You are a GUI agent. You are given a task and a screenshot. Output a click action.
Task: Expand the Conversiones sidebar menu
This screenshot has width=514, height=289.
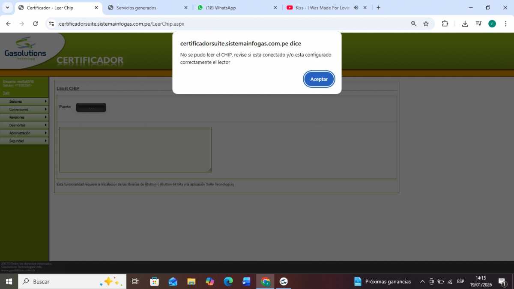coord(24,110)
